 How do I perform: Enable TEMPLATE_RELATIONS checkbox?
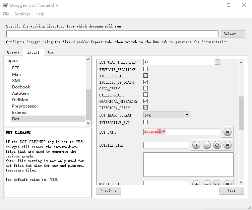146,69
